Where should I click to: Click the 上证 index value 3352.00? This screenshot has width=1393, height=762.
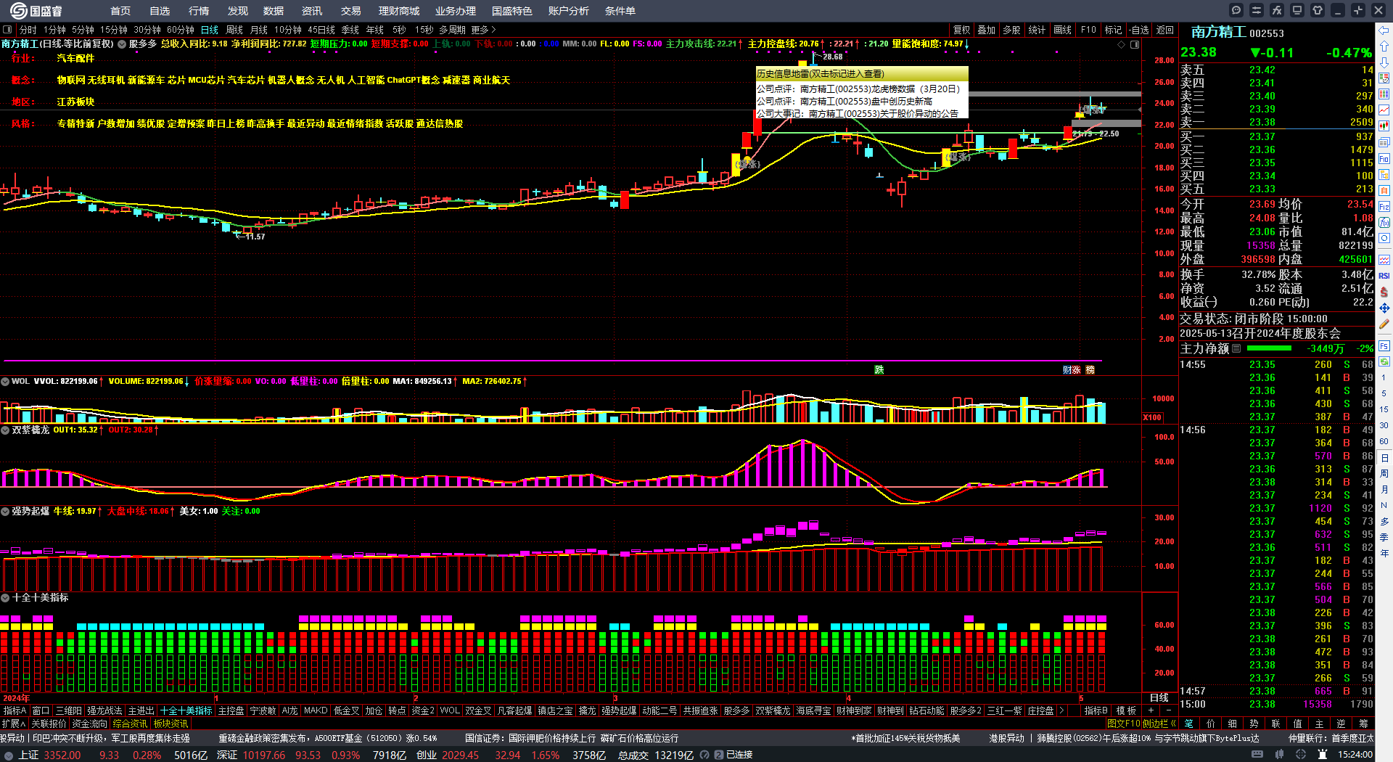pos(62,755)
